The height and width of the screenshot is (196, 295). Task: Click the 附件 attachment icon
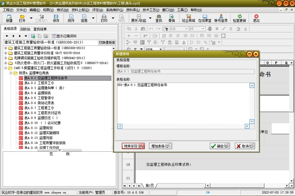71,18
